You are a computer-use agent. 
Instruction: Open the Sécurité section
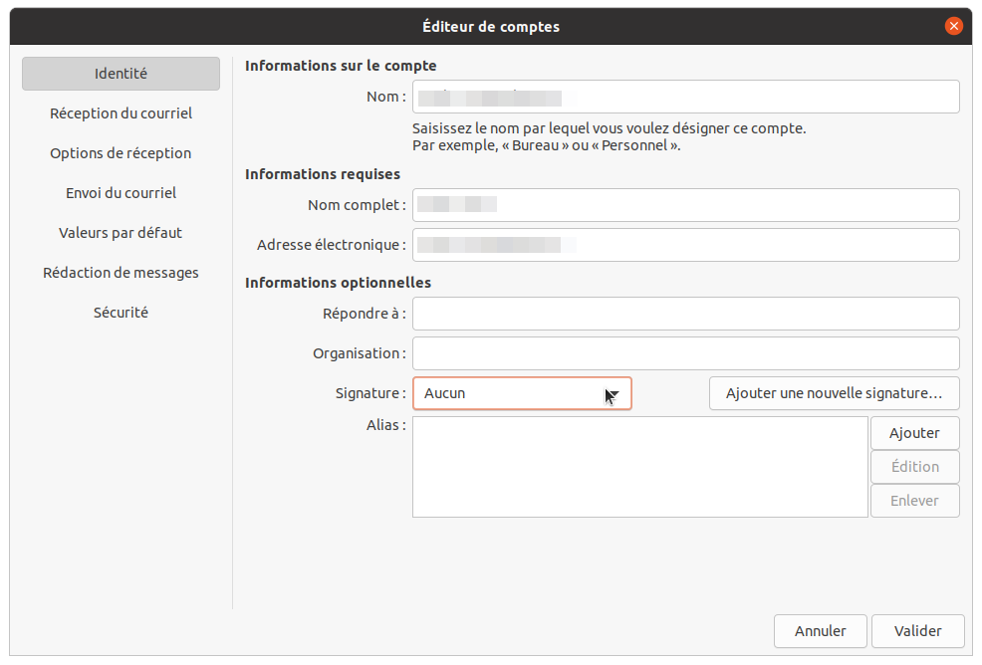click(x=121, y=313)
